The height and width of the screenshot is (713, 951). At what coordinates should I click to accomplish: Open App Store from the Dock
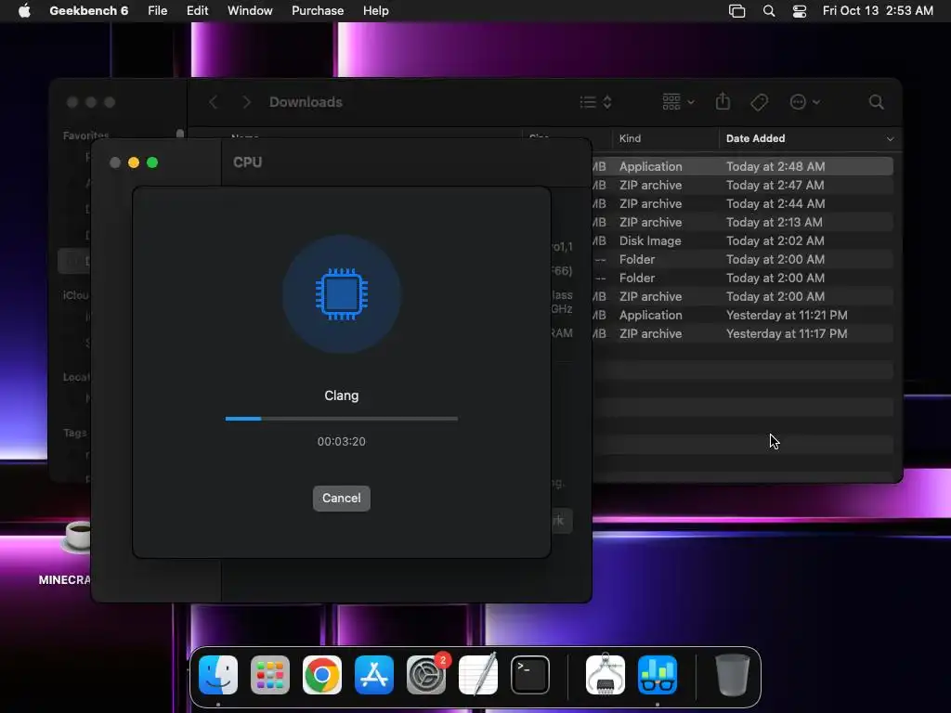(374, 675)
